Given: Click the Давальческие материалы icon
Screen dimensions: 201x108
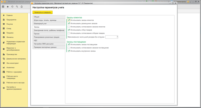Looking at the screenshot, I should coord(4,59).
